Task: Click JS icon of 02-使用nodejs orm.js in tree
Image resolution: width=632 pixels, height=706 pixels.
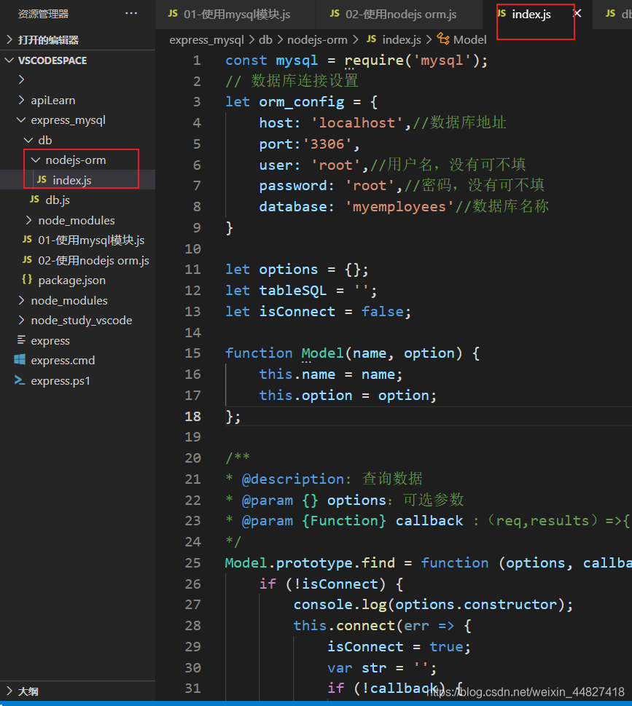Action: (x=28, y=260)
